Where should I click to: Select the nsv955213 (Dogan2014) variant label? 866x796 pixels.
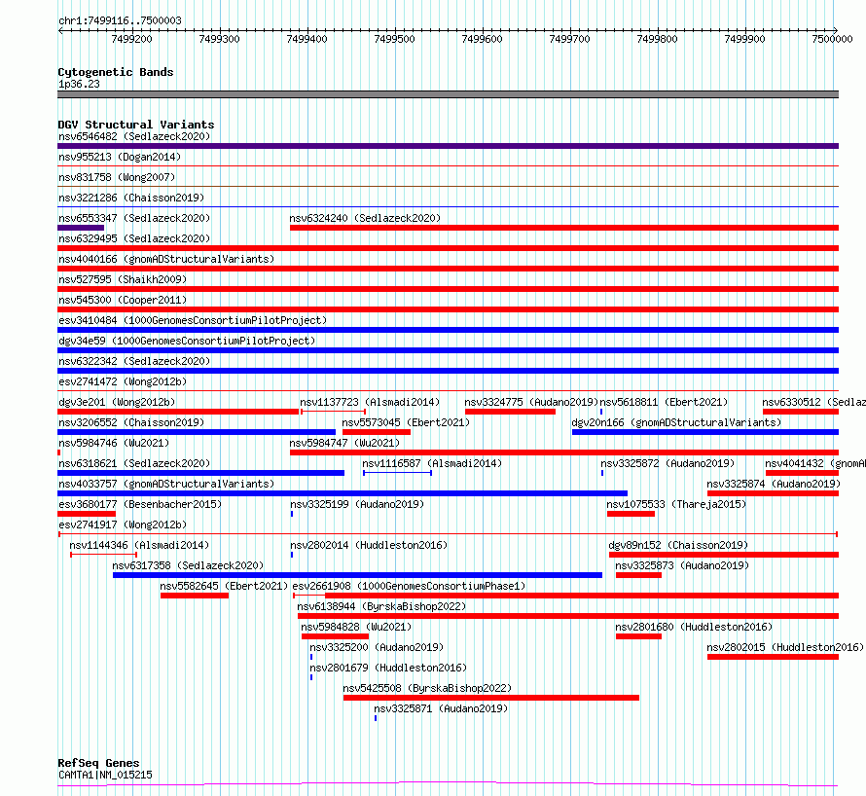click(x=120, y=157)
